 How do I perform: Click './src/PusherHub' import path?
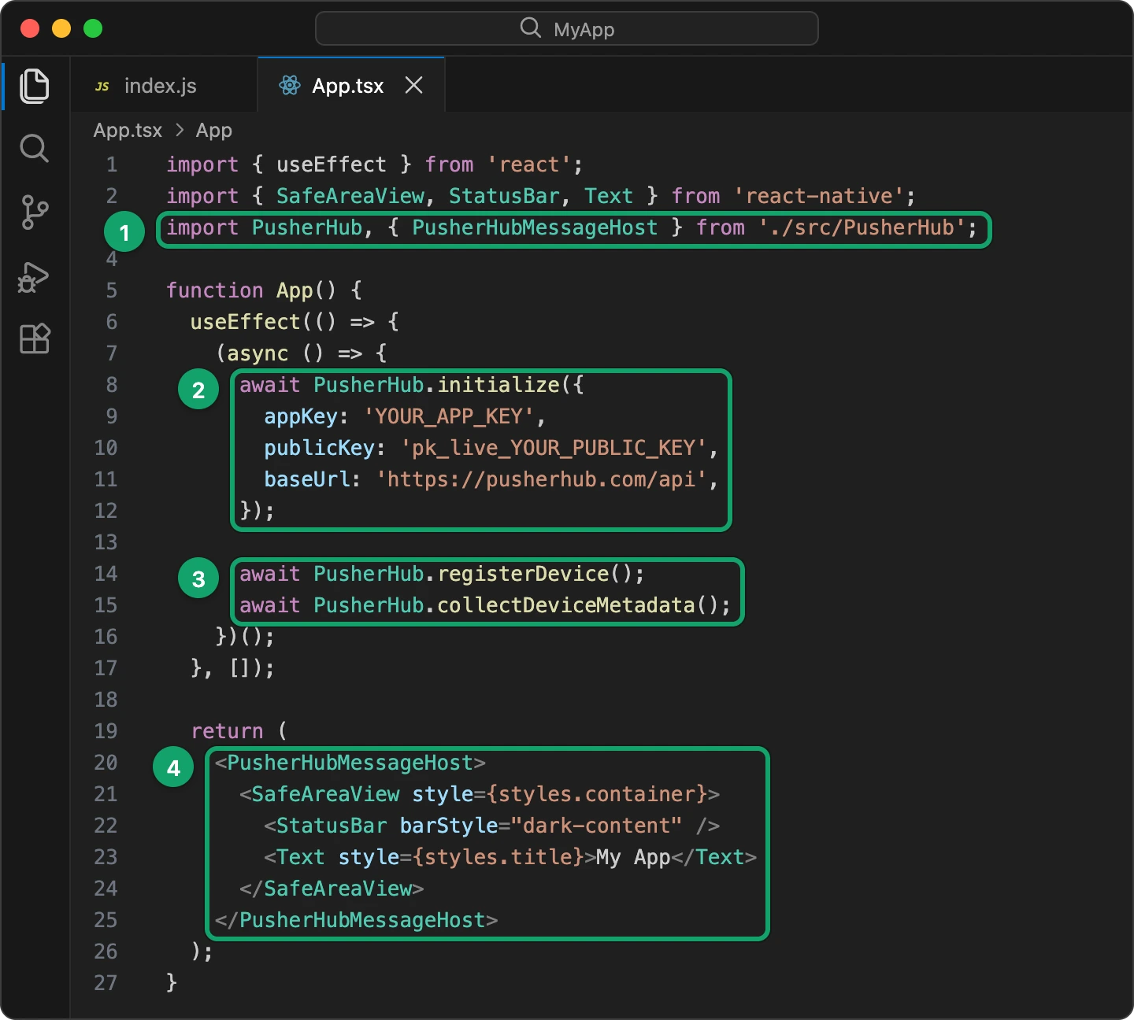pyautogui.click(x=862, y=227)
